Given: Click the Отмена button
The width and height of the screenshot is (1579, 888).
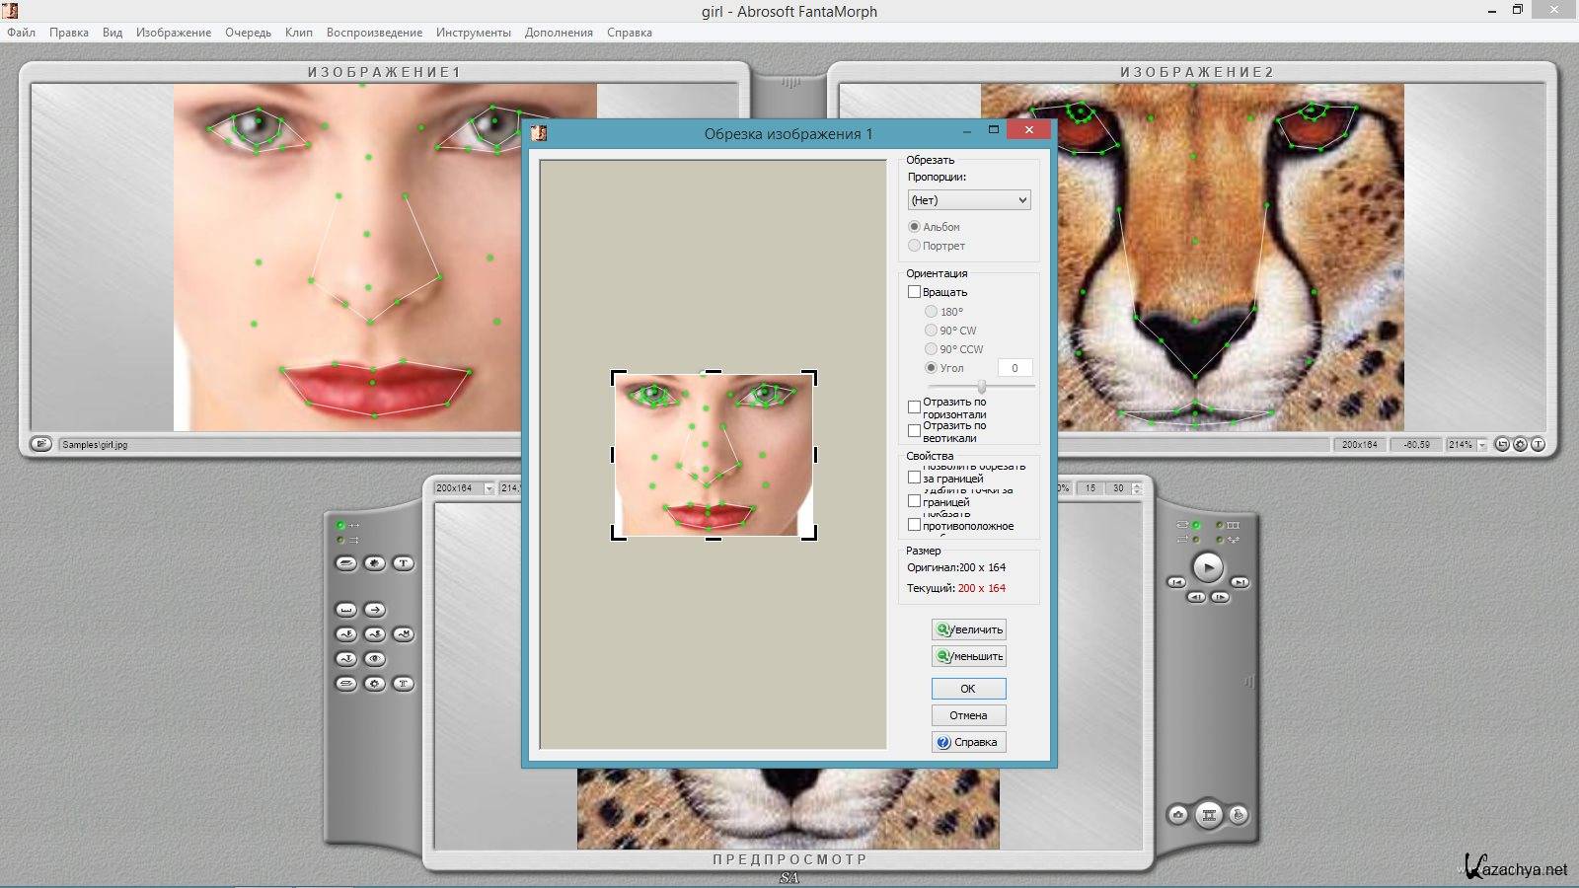Looking at the screenshot, I should 968,715.
